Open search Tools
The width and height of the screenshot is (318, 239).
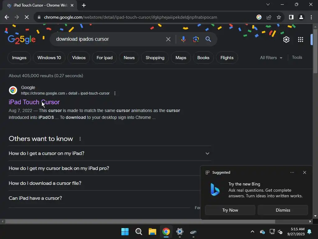[x=297, y=58]
